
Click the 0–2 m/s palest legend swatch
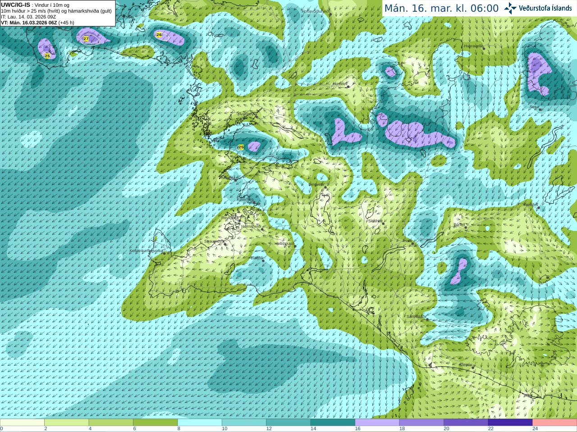point(22,423)
